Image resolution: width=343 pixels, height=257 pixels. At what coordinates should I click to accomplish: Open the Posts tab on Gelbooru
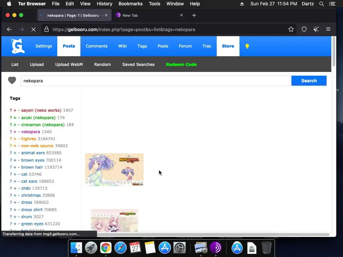coord(69,46)
